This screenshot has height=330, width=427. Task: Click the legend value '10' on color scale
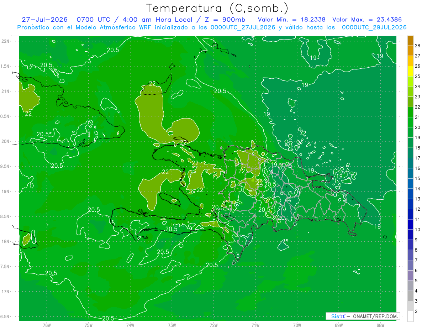pyautogui.click(x=418, y=230)
